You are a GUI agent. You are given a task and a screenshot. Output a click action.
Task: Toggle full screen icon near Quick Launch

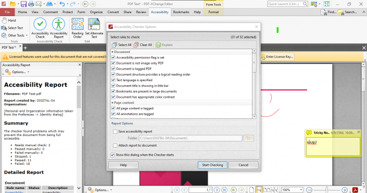[327, 4]
